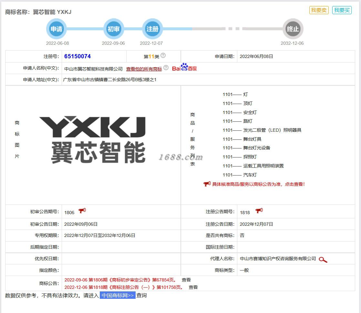Click 查看 for the 2022-09-06 announcement
The width and height of the screenshot is (361, 313).
186,280
